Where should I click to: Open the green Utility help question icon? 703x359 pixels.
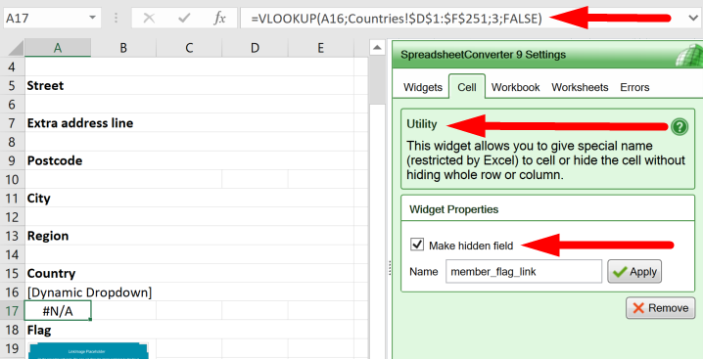pyautogui.click(x=680, y=127)
